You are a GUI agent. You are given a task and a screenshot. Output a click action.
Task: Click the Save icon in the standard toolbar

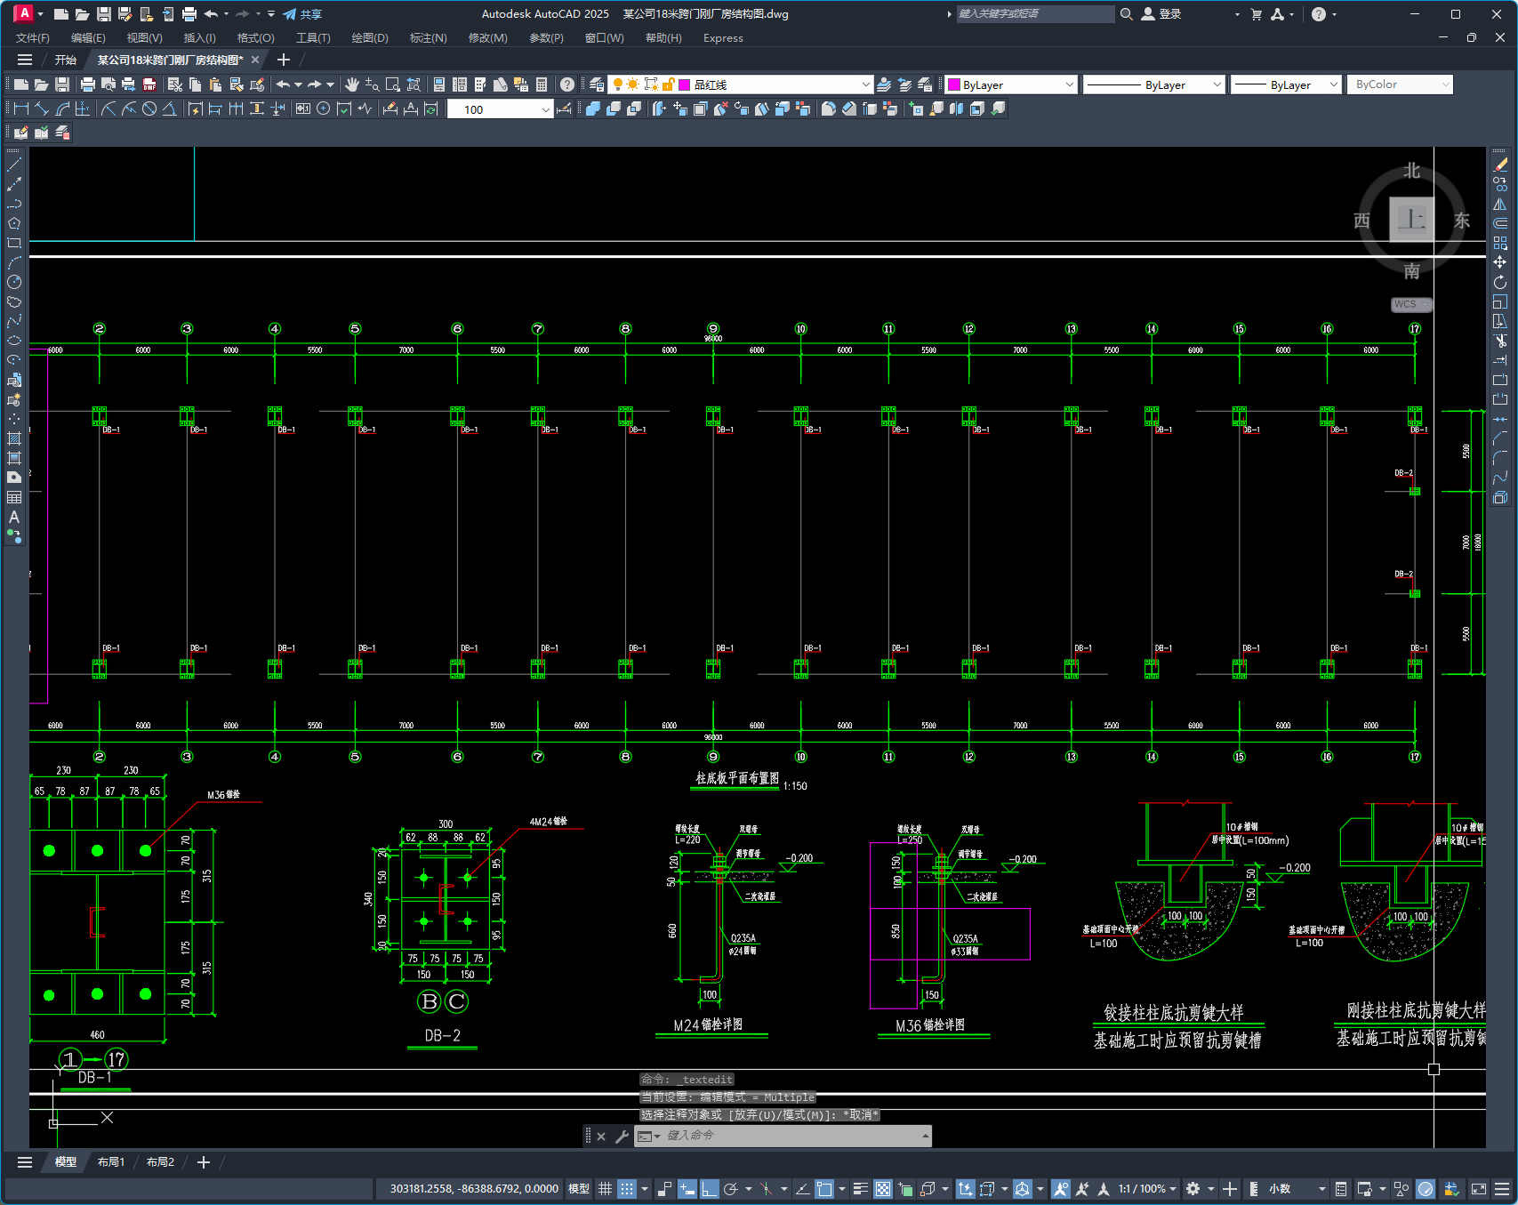coord(62,84)
